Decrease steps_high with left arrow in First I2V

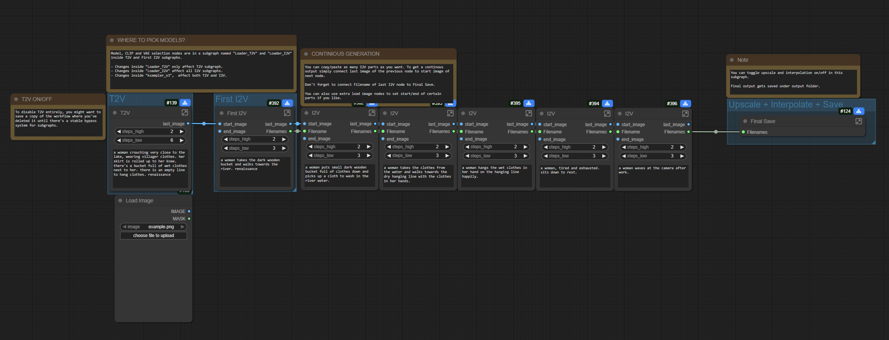pos(226,140)
